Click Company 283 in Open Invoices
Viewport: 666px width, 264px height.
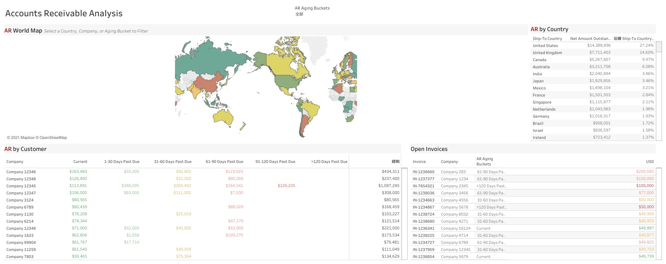[453, 172]
